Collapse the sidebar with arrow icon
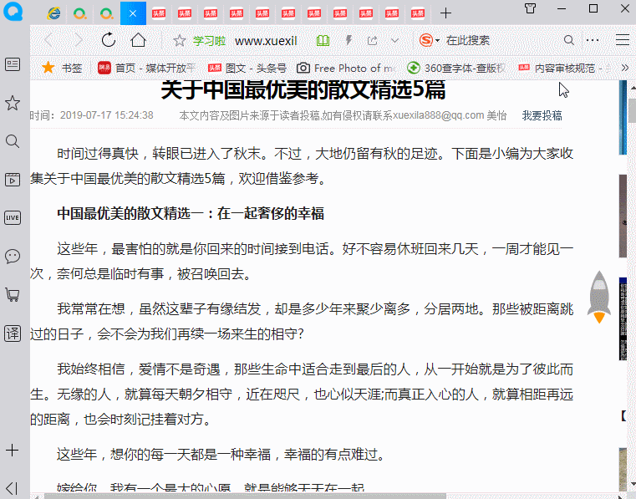This screenshot has width=636, height=499. pos(13,488)
